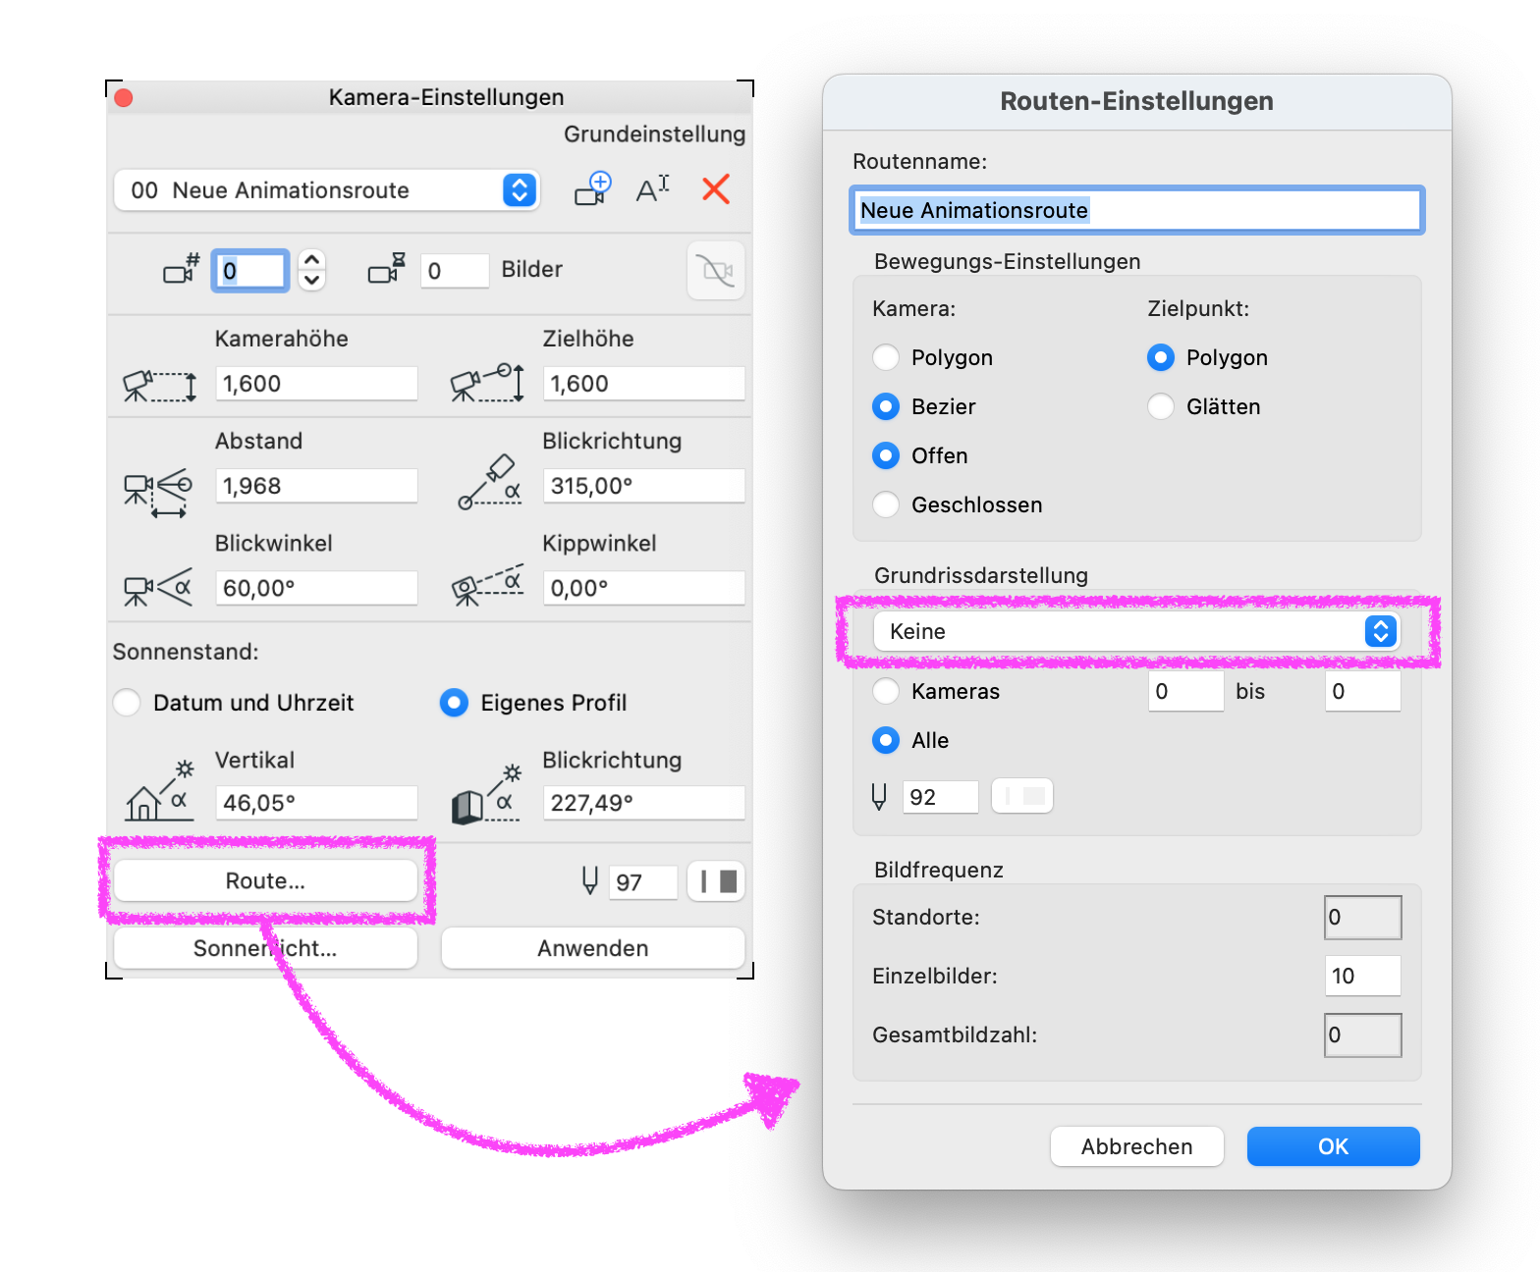Click the Abstand field 1,968
The width and height of the screenshot is (1540, 1272).
point(316,486)
